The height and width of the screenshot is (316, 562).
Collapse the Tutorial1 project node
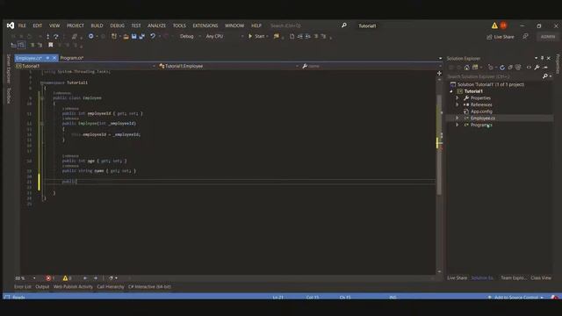[x=451, y=91]
